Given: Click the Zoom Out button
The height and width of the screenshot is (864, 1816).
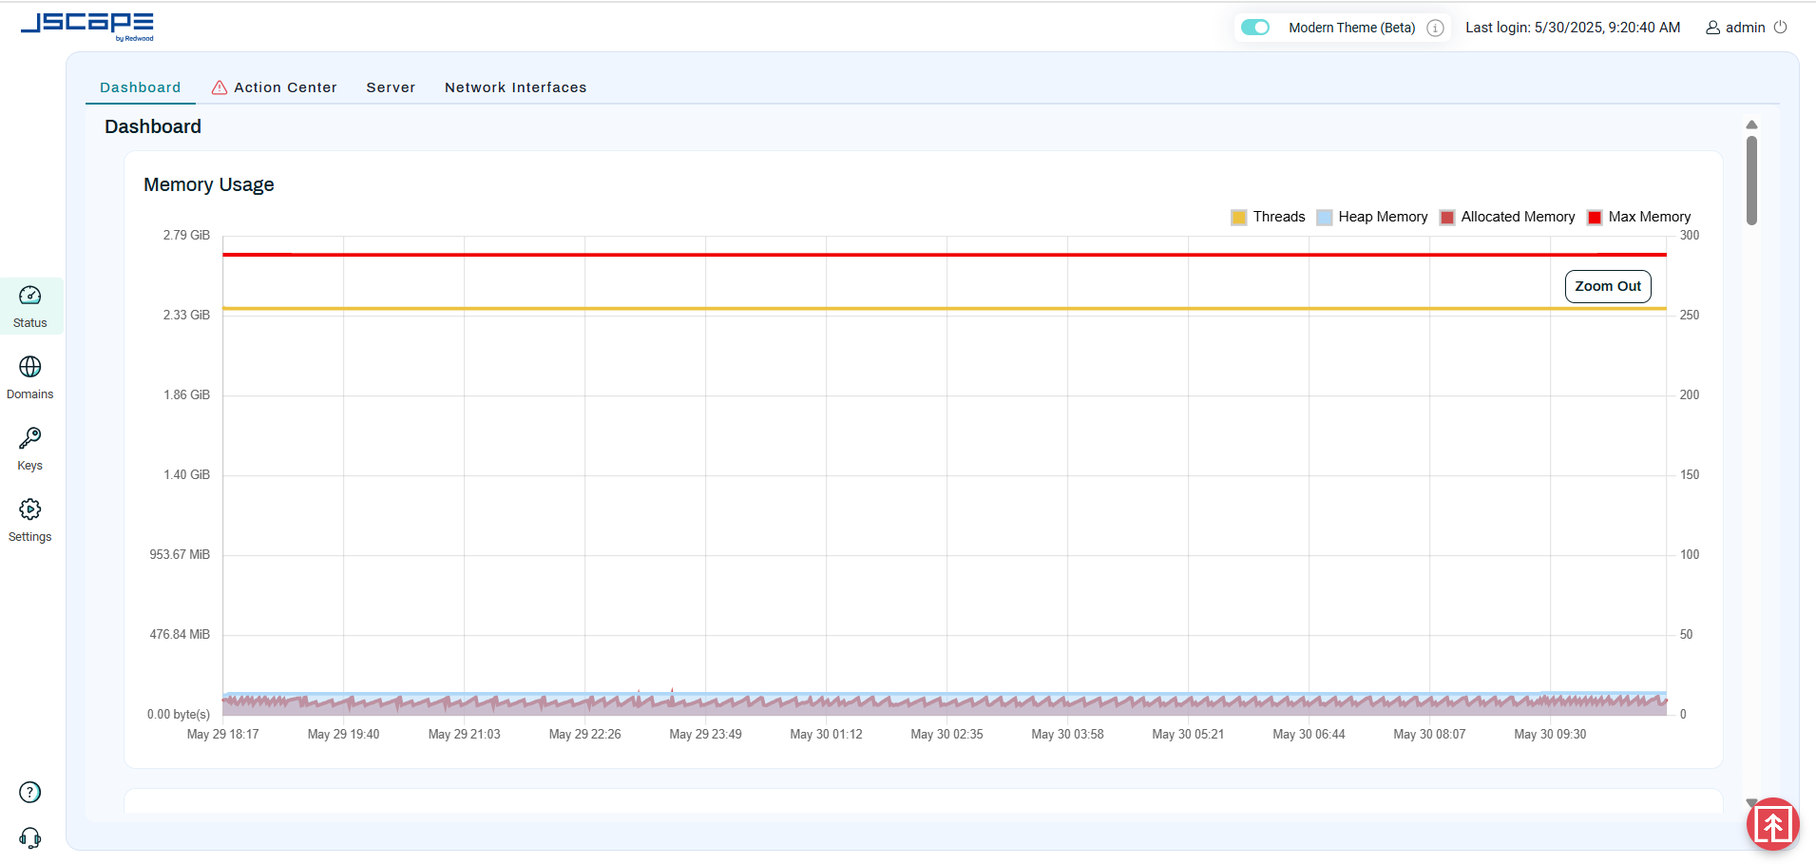Looking at the screenshot, I should pos(1607,286).
